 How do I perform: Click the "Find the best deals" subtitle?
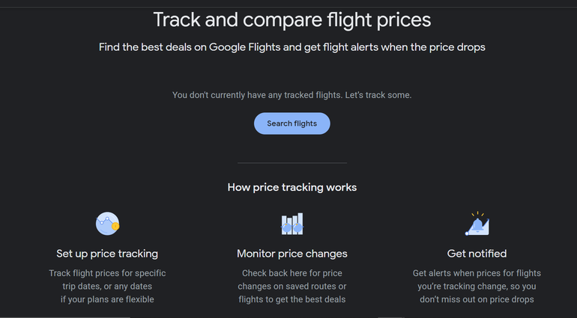pyautogui.click(x=291, y=47)
